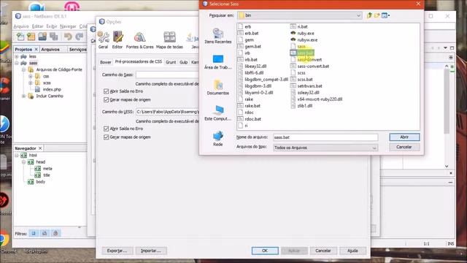Click Importar button in Opções
The width and height of the screenshot is (467, 263).
click(151, 251)
